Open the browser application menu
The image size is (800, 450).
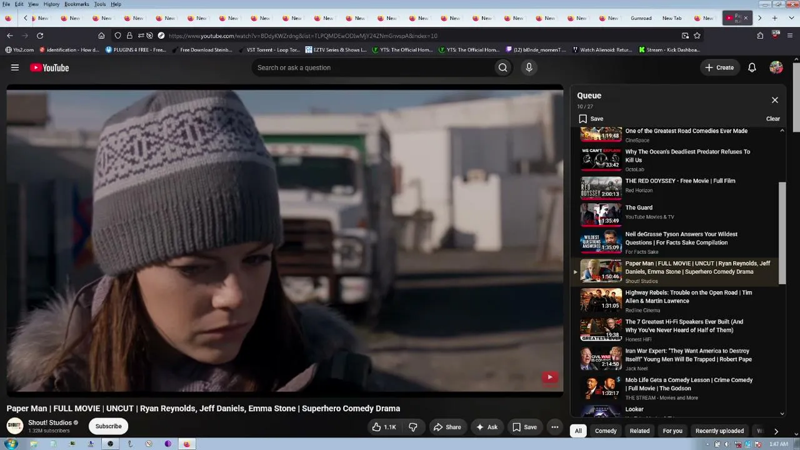[790, 36]
